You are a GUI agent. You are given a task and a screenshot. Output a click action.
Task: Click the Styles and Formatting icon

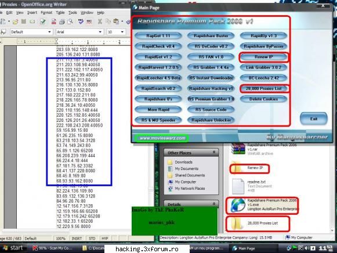3,32
